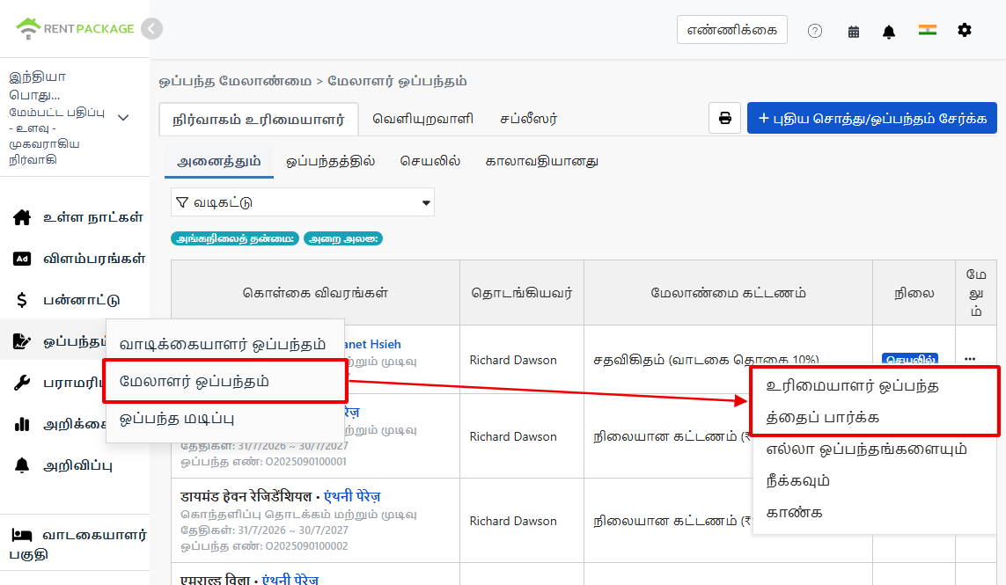The width and height of the screenshot is (1006, 585).
Task: Click the எண்ணிக்கை button
Action: [x=732, y=30]
